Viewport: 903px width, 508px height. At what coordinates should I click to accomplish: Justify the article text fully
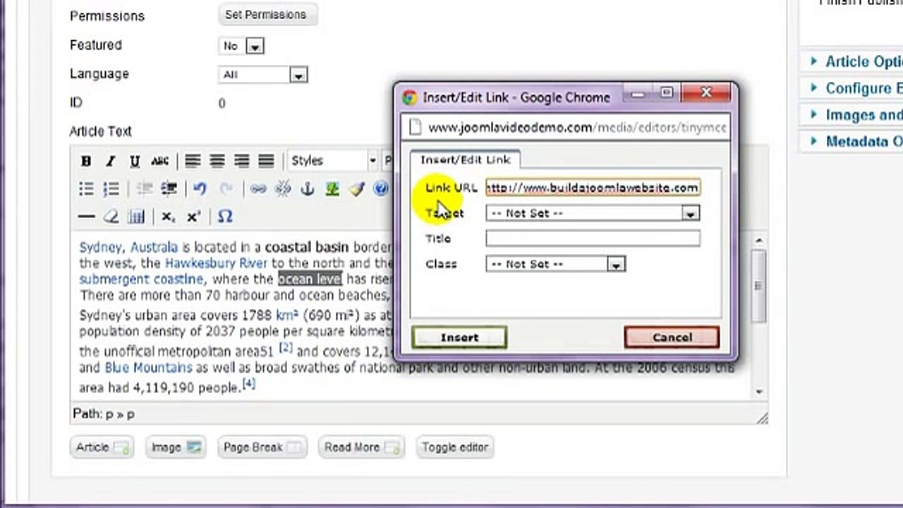click(266, 161)
